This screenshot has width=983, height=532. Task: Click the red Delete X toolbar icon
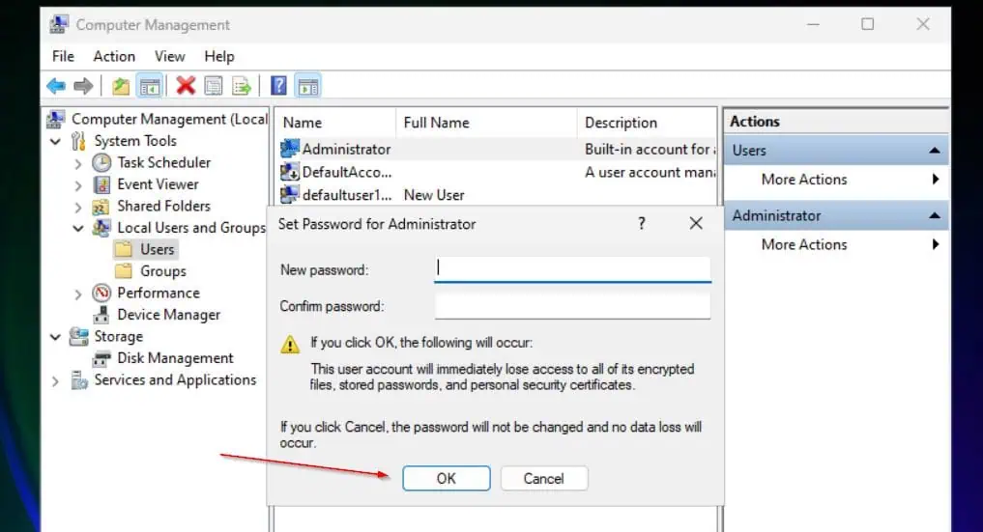coord(186,86)
